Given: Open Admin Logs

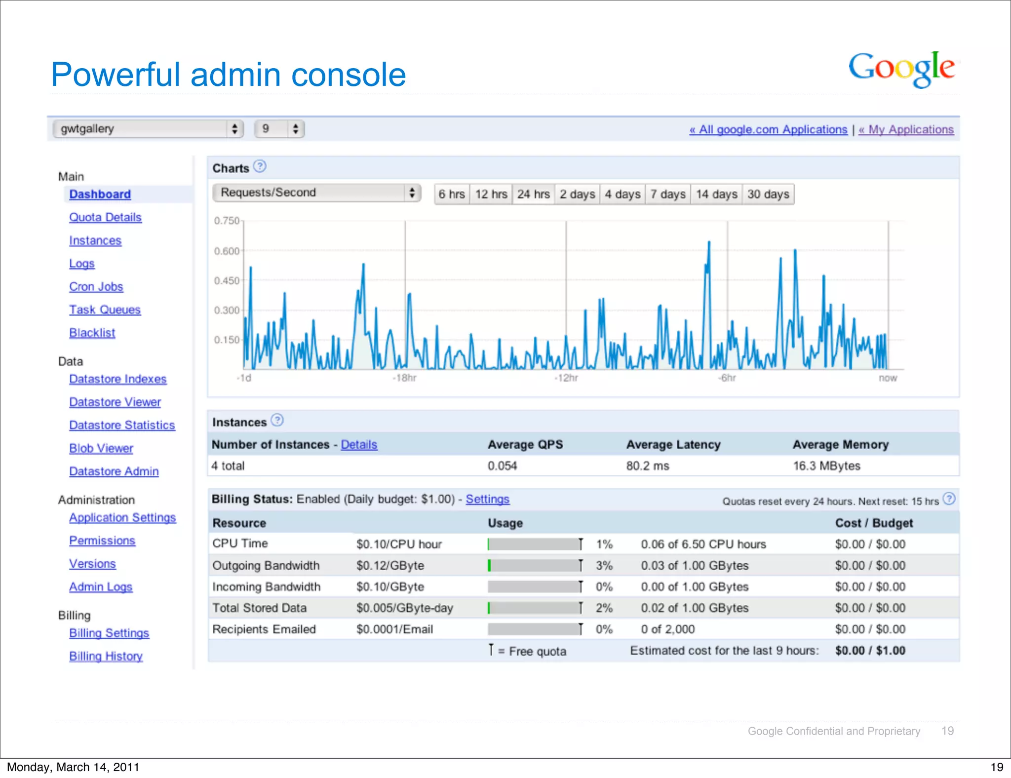Looking at the screenshot, I should pyautogui.click(x=101, y=587).
